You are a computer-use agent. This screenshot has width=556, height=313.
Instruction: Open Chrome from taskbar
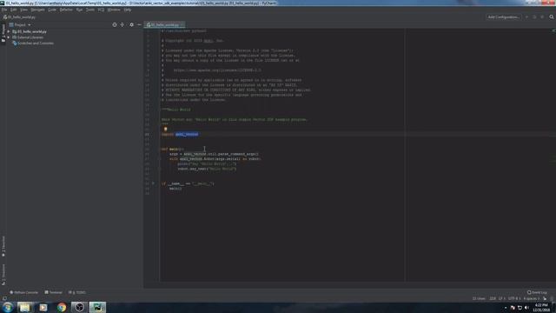[62, 307]
